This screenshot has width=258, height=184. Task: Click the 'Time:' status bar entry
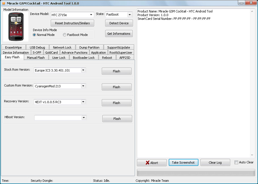5,181
